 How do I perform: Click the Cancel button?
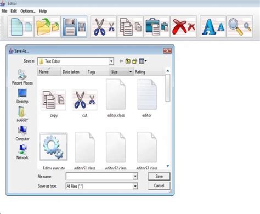tap(159, 185)
